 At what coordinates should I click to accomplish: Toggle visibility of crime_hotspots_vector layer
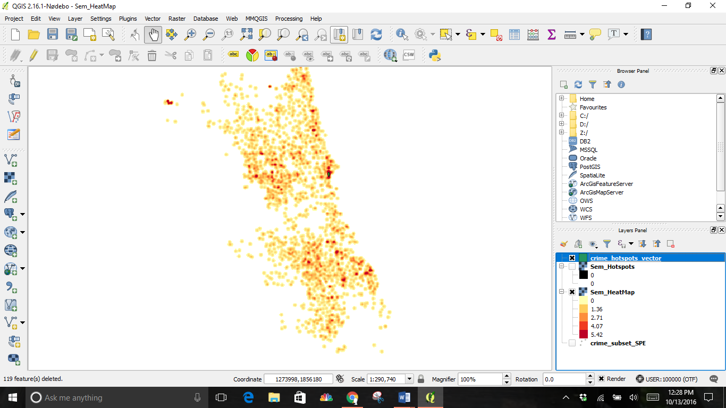pos(572,258)
